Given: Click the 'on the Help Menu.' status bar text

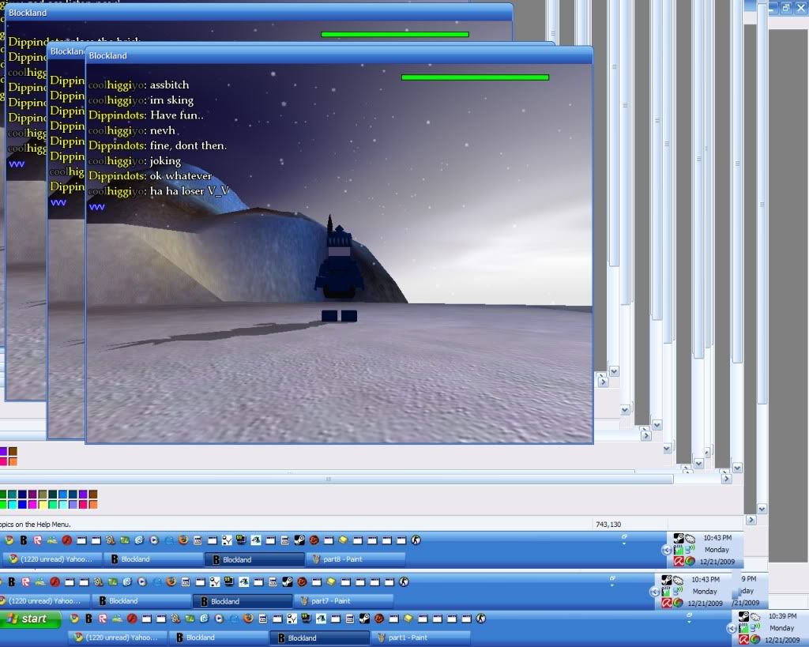Looking at the screenshot, I should click(43, 525).
